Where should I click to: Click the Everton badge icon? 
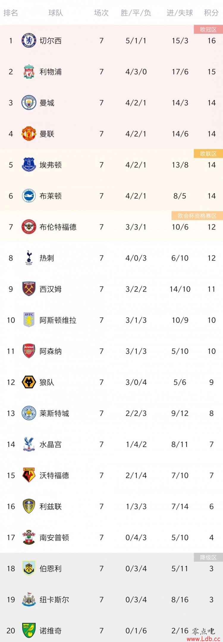coord(29,165)
